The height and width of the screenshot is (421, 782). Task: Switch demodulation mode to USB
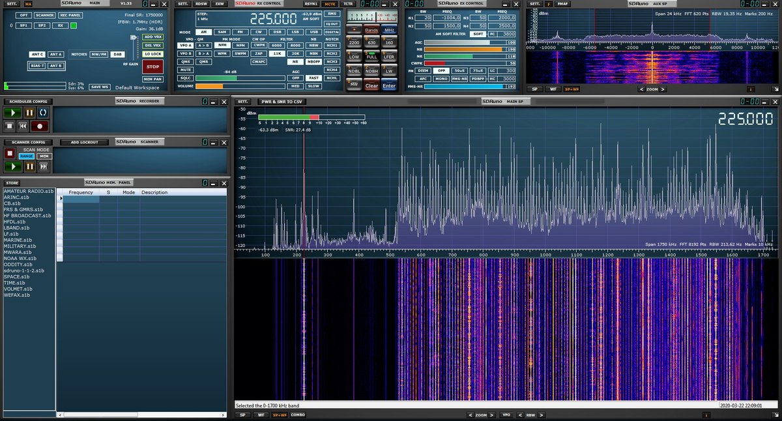click(314, 32)
